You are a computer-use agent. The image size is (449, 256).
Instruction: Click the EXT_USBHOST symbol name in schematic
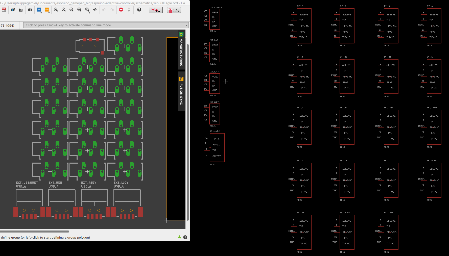click(x=216, y=8)
